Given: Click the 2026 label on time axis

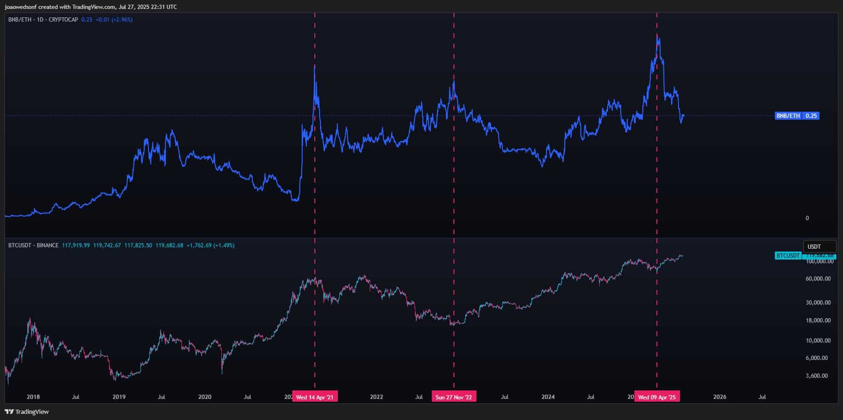Looking at the screenshot, I should coord(719,397).
